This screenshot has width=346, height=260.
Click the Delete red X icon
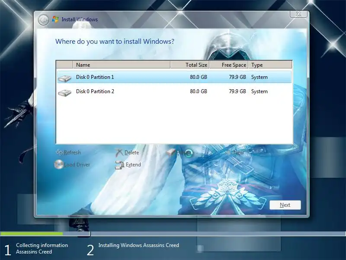point(119,153)
